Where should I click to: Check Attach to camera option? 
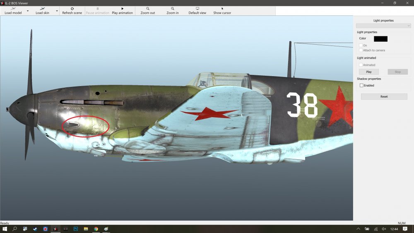coord(361,50)
